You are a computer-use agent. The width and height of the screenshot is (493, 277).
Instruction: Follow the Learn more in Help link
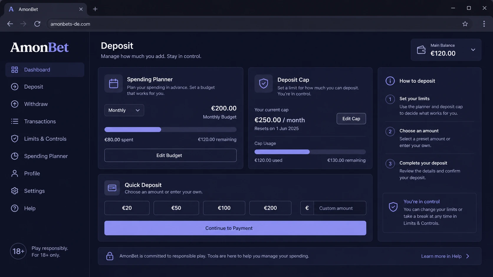tap(445, 256)
